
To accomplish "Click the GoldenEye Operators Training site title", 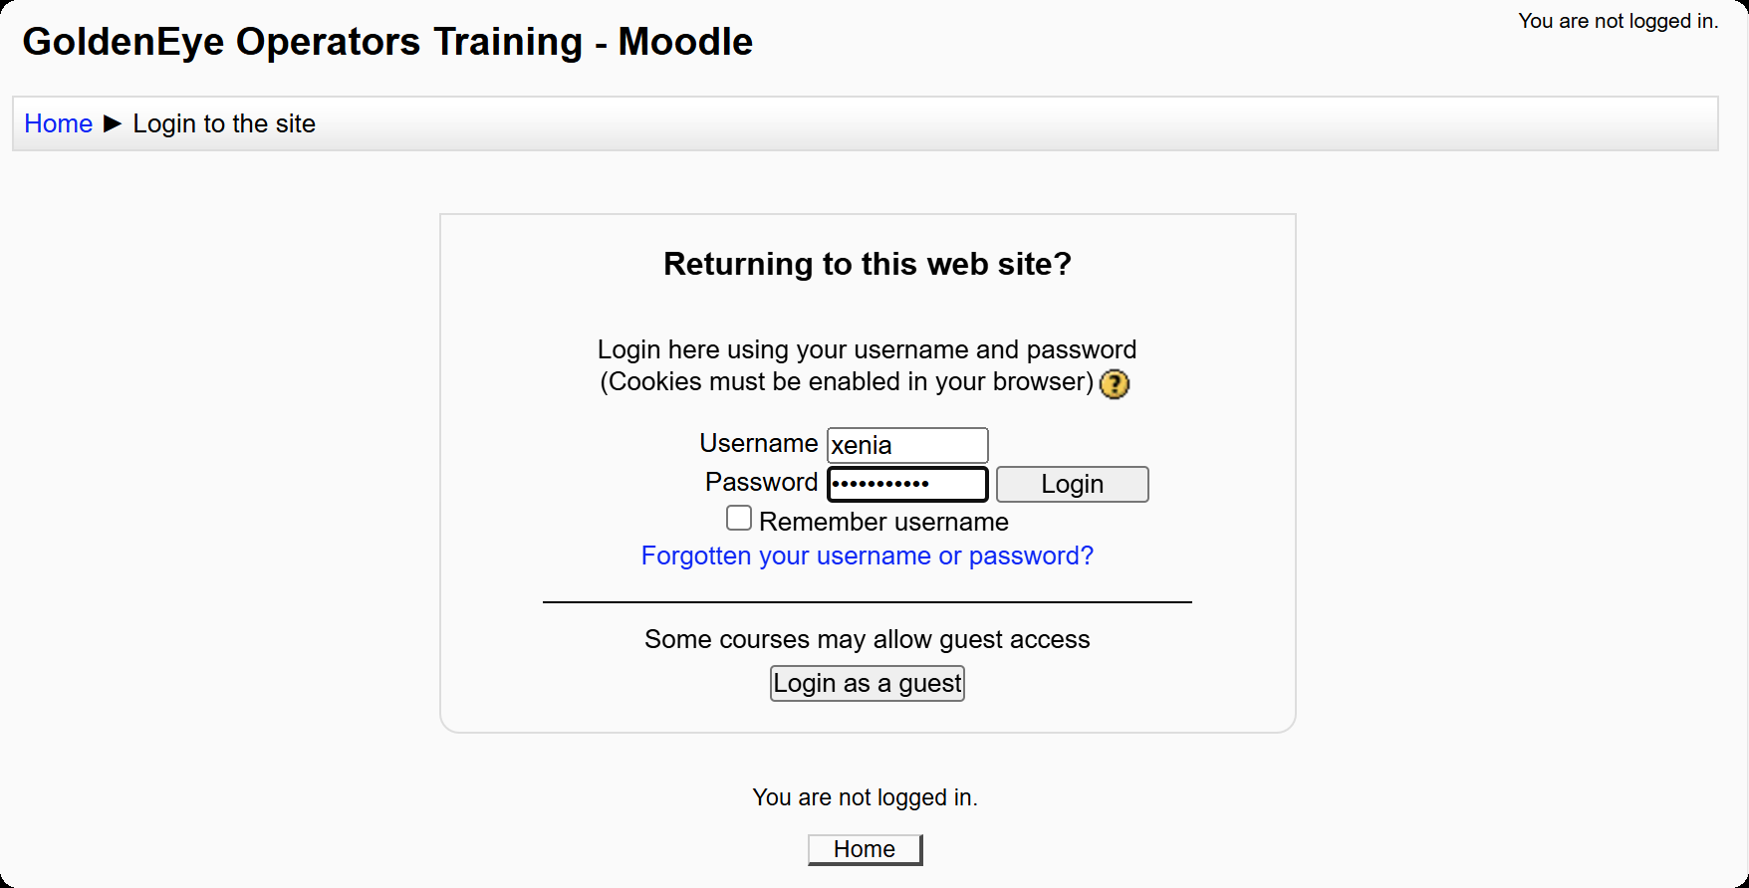I will pos(387,42).
